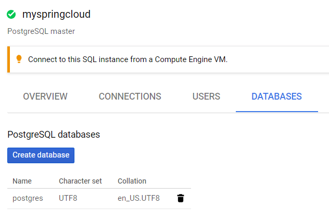
Task: Click the PostgreSQL databases section heading
Action: [x=54, y=135]
